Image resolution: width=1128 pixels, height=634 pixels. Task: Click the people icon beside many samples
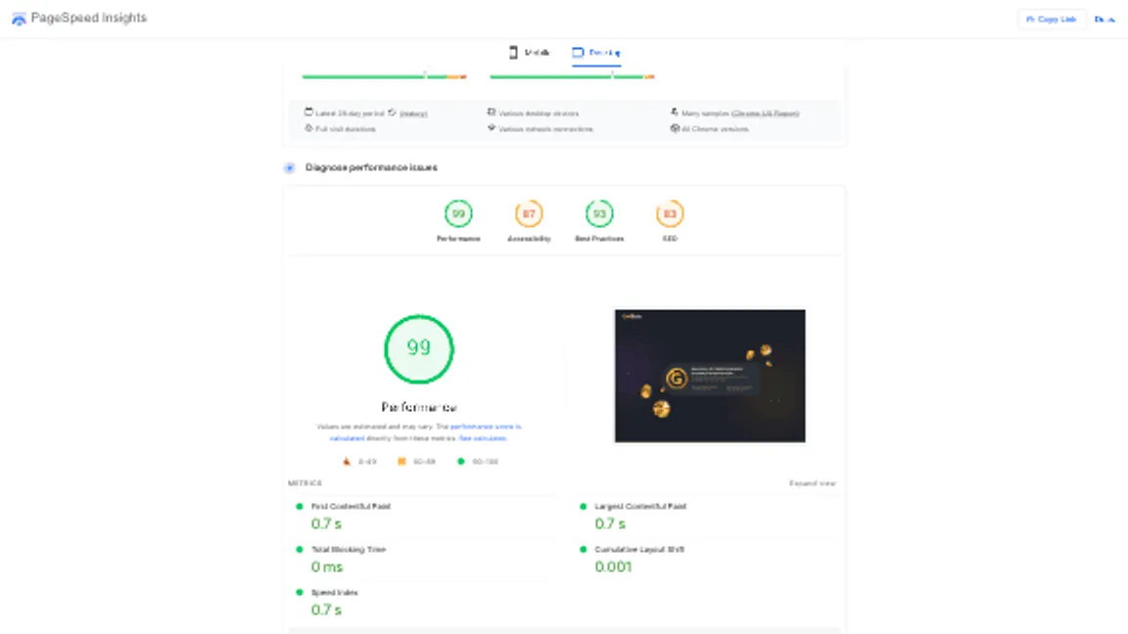(674, 113)
